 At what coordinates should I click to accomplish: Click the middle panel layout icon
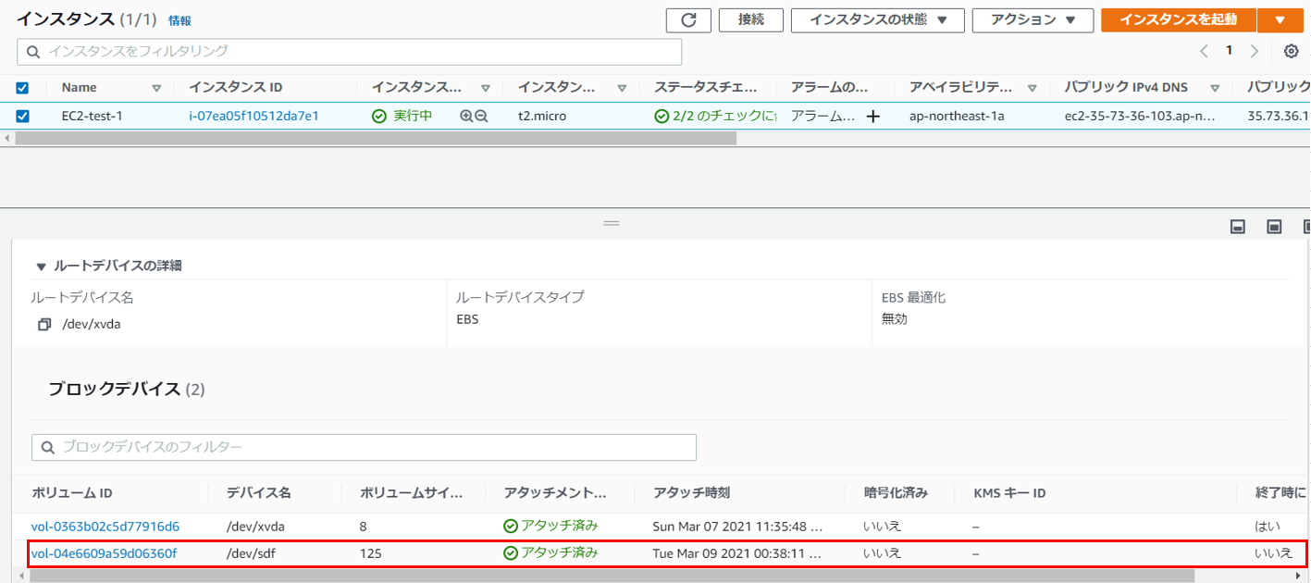[1274, 227]
